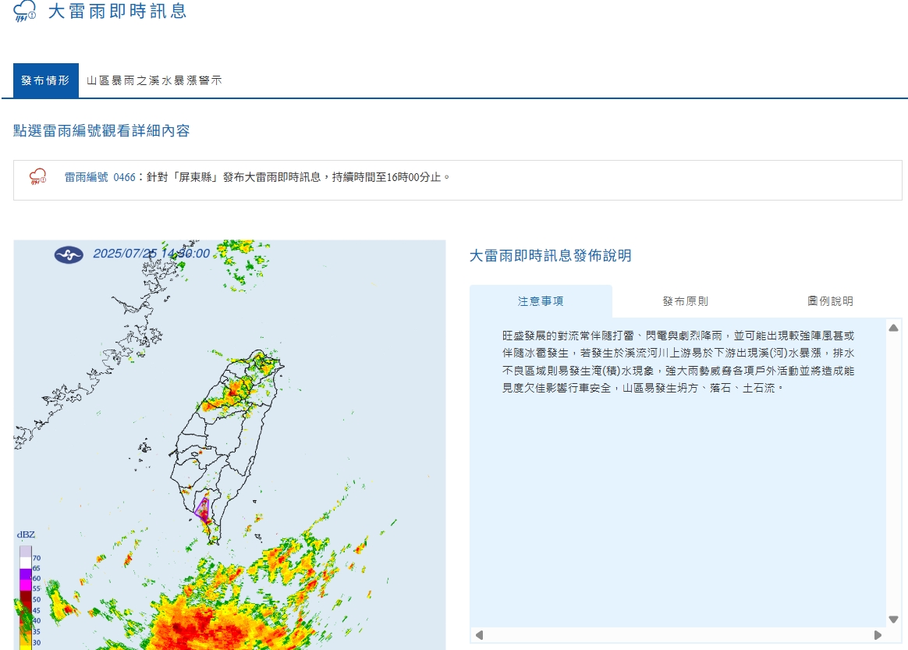Click the weather bureau logo on the radar map
Image resolution: width=908 pixels, height=650 pixels.
point(69,254)
